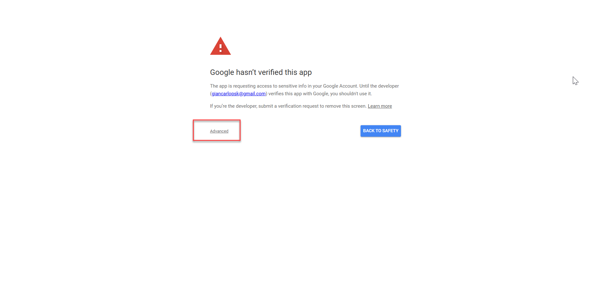Open the giancarlopsk@gmail.com developer email link
The height and width of the screenshot is (303, 611).
pos(238,94)
